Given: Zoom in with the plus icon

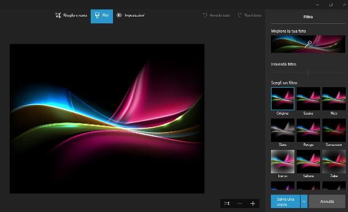Looking at the screenshot, I should [x=253, y=203].
